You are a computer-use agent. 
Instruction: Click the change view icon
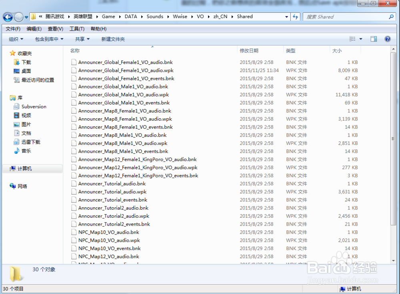pyautogui.click(x=352, y=39)
